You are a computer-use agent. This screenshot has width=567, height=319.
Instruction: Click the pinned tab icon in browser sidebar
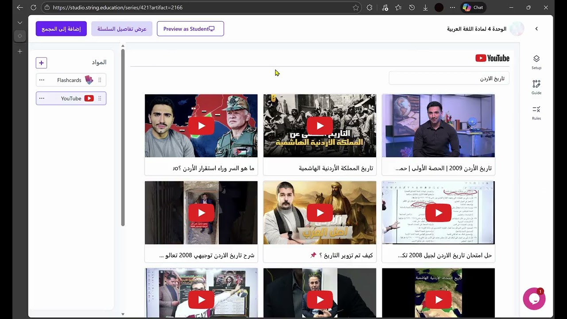point(20,36)
